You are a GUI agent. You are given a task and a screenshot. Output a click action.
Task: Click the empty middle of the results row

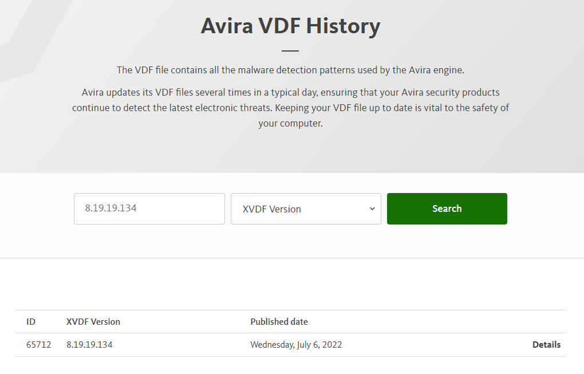[435, 345]
